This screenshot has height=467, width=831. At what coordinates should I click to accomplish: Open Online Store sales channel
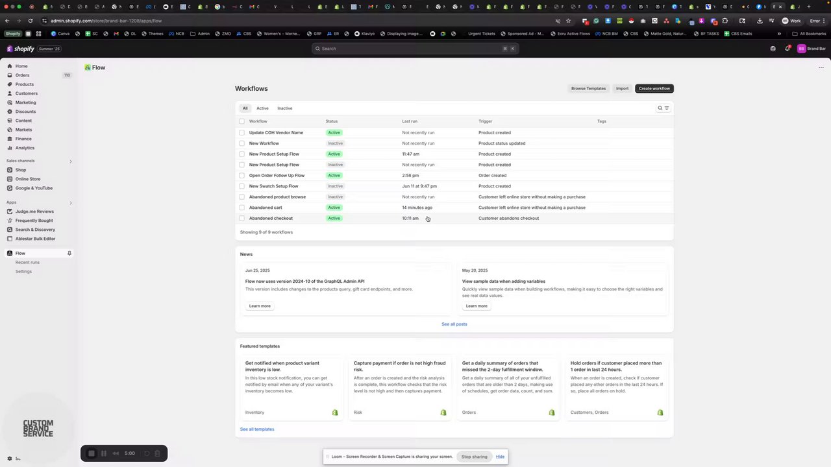[x=28, y=179]
